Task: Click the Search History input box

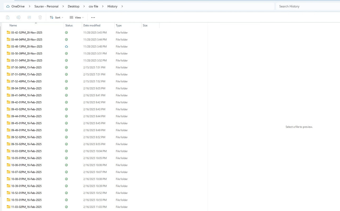Action: pos(306,6)
